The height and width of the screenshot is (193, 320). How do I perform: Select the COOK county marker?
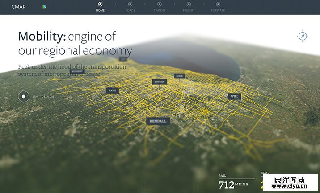coord(180,76)
